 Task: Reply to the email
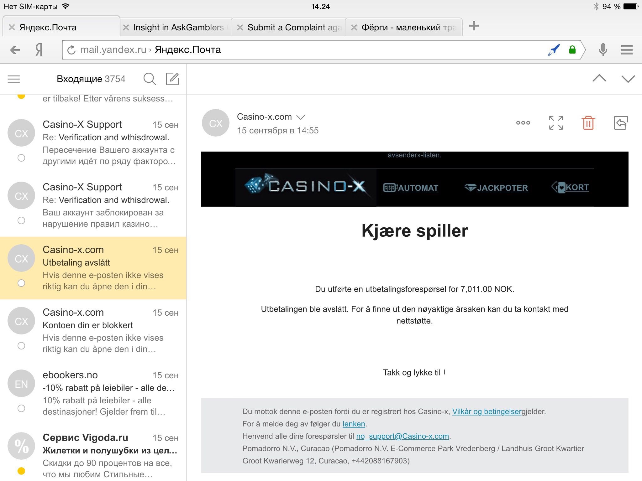(x=621, y=123)
